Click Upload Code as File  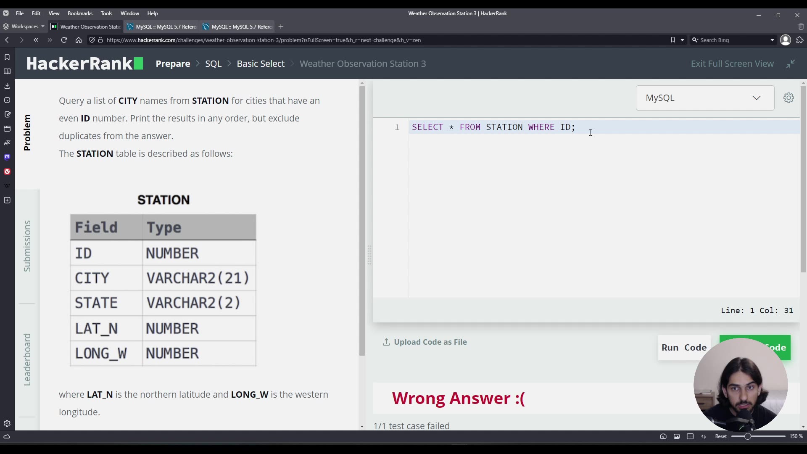click(x=425, y=342)
